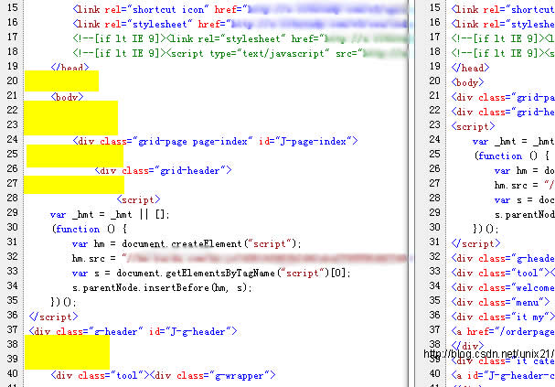Image resolution: width=555 pixels, height=387 pixels.
Task: Click '(function () {' line in right pane
Action: point(512,156)
